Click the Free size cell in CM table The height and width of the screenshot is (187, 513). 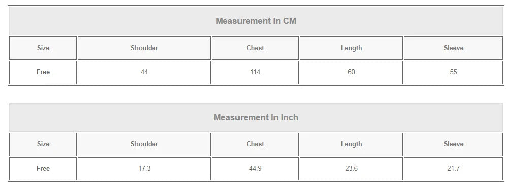(43, 72)
